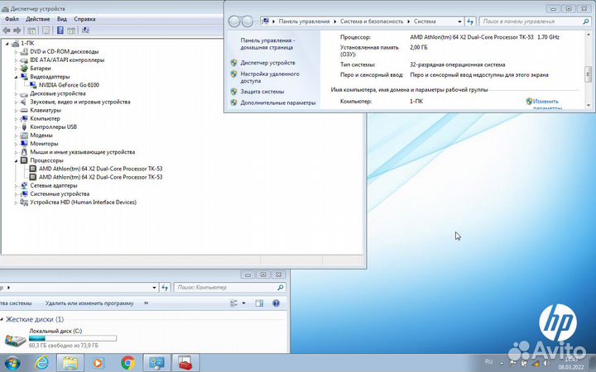The height and width of the screenshot is (372, 596).
Task: Click the scan for hardware changes toolbar icon
Action: [x=85, y=30]
